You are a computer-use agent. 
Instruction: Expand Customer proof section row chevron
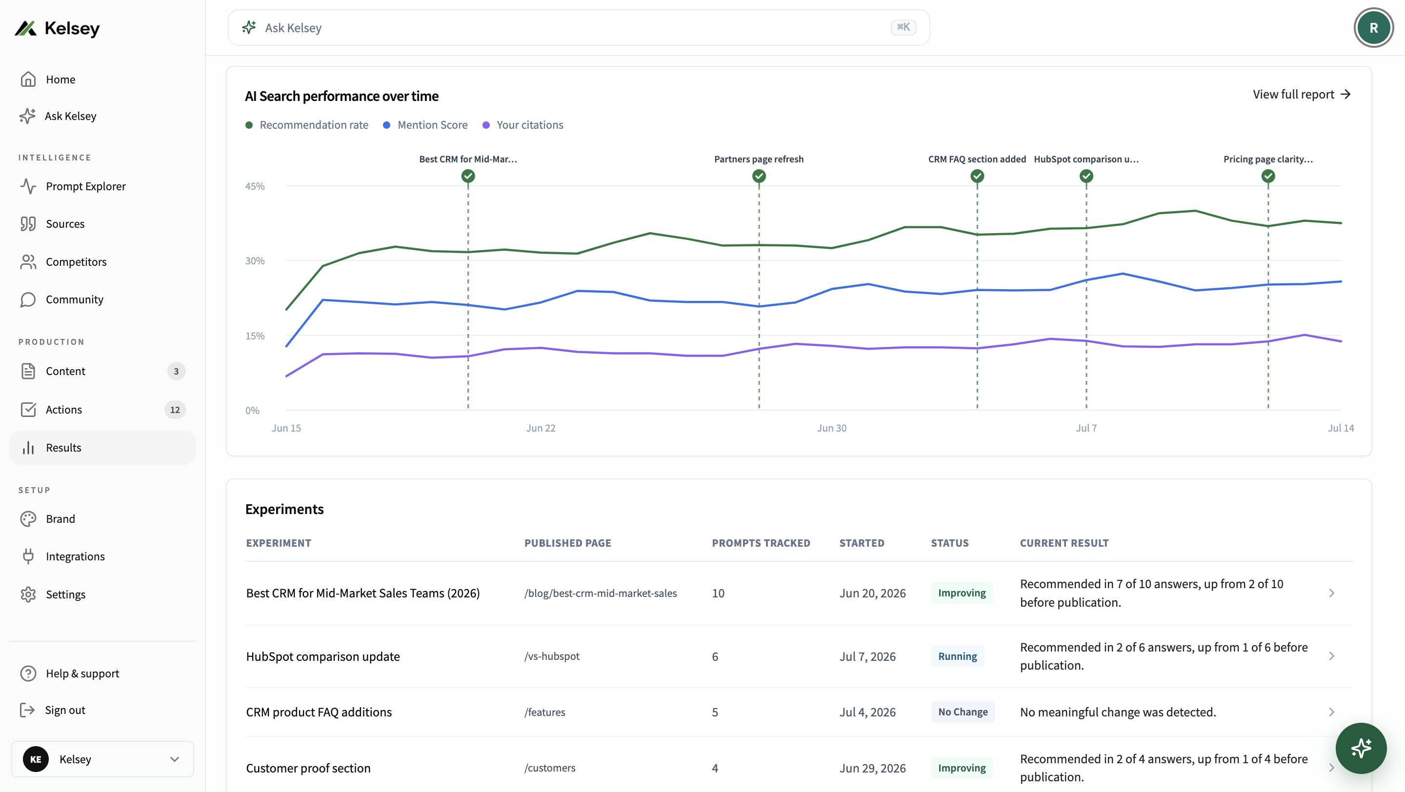tap(1331, 768)
